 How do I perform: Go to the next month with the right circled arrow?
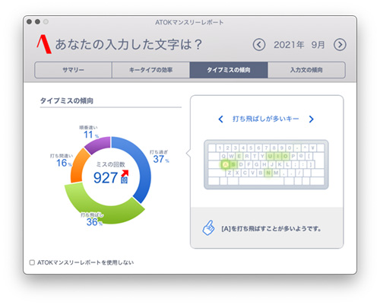340,45
